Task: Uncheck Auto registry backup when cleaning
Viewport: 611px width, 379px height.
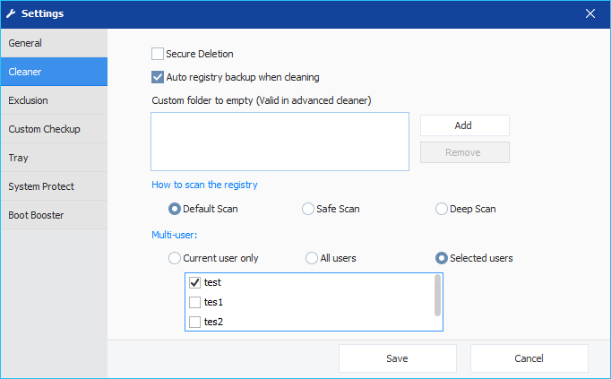Action: pyautogui.click(x=158, y=77)
